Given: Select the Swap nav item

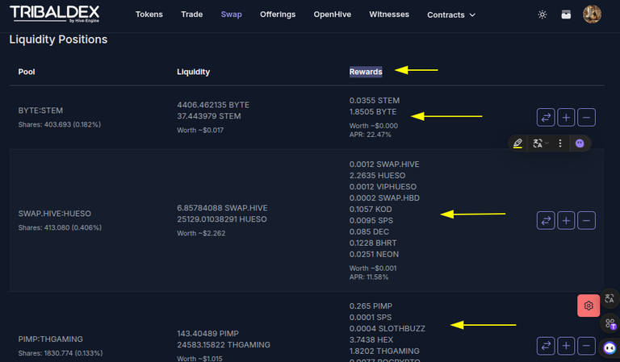Looking at the screenshot, I should (232, 15).
